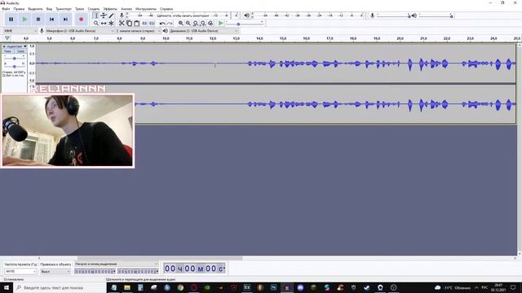Screen dimensions: 522x293
Task: Open the Справка menu
Action: click(166, 9)
